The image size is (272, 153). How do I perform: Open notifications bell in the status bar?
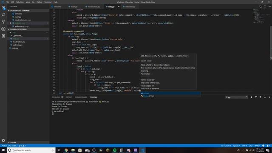pyautogui.click(x=268, y=146)
